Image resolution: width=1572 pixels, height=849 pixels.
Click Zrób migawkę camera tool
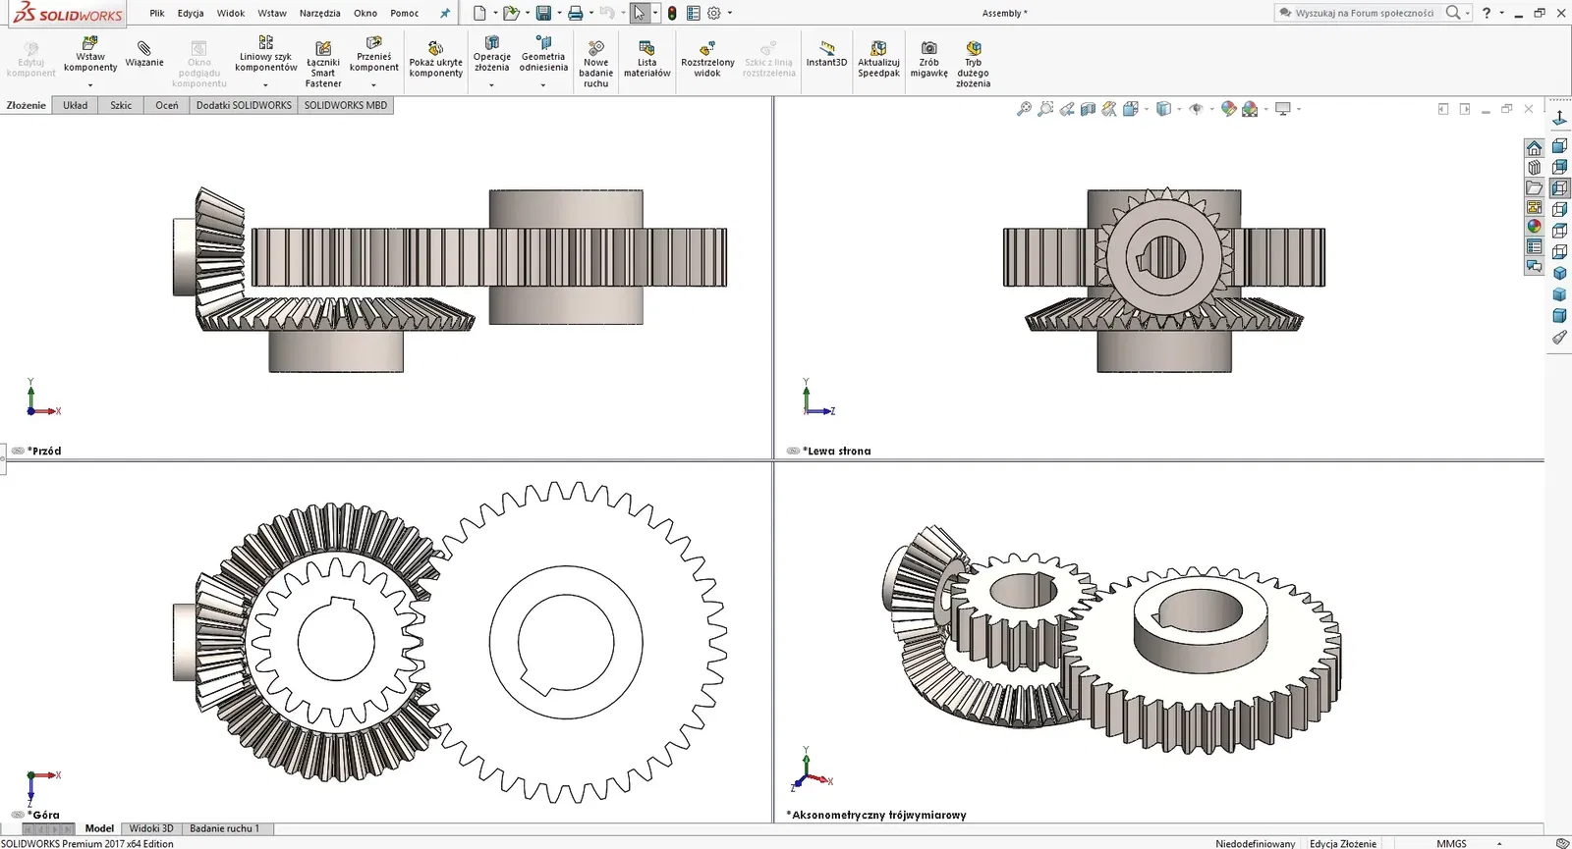coord(928,60)
